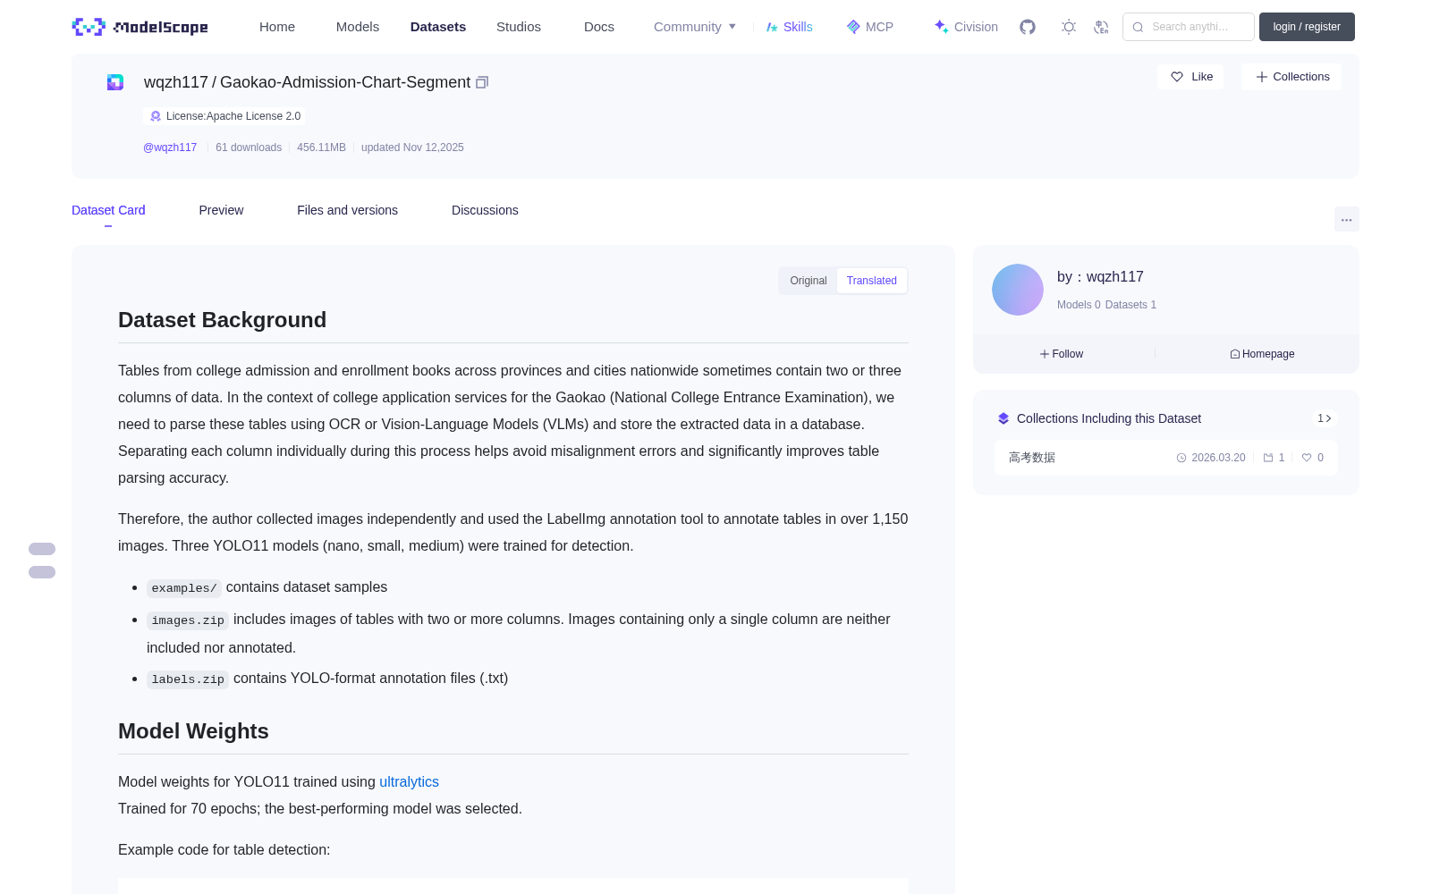This screenshot has height=894, width=1431.
Task: Click the labels.zip code label
Action: [188, 679]
